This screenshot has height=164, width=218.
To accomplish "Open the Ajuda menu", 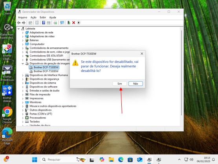I will [x=53, y=17].
